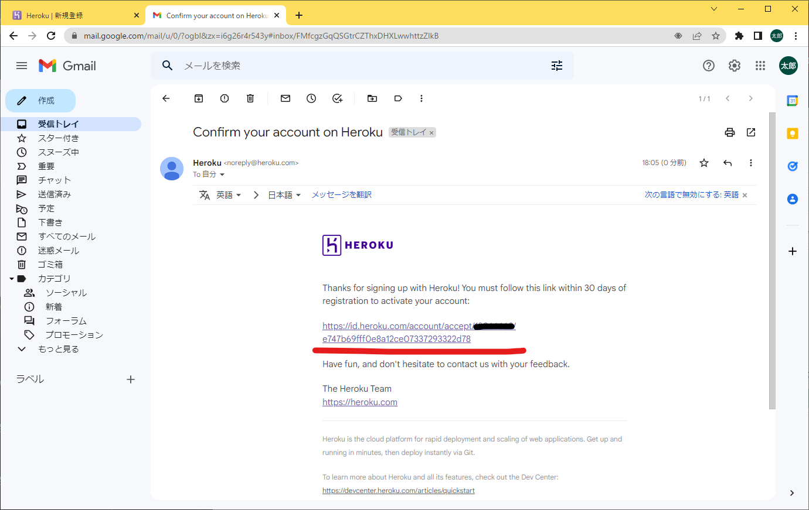Click the Chrome address bar

pos(375,36)
